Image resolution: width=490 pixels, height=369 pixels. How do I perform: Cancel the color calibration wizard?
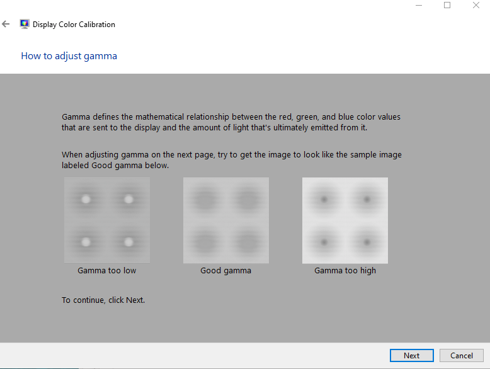pos(461,356)
